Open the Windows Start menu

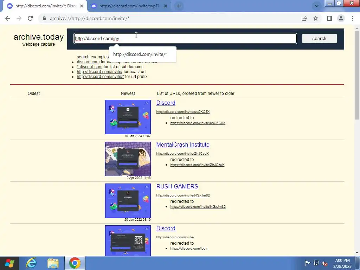(x=9, y=263)
